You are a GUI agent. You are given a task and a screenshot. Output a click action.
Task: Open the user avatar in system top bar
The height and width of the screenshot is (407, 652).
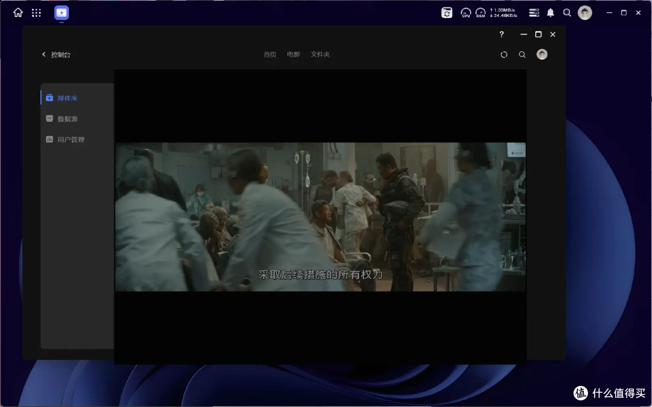point(584,13)
